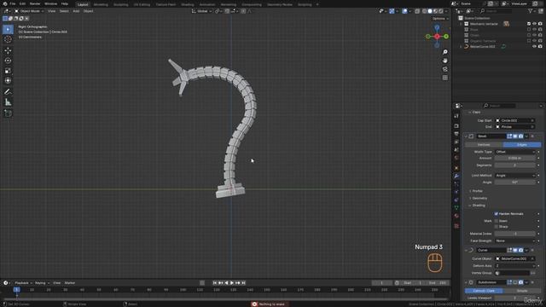Adjust the bevel Amount slider
The width and height of the screenshot is (546, 307).
point(515,158)
